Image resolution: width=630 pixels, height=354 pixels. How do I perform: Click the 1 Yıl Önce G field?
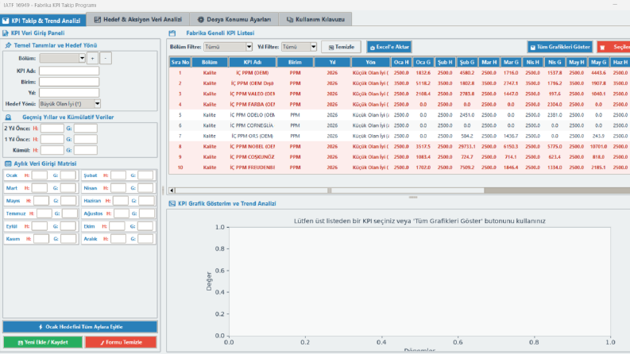click(85, 139)
